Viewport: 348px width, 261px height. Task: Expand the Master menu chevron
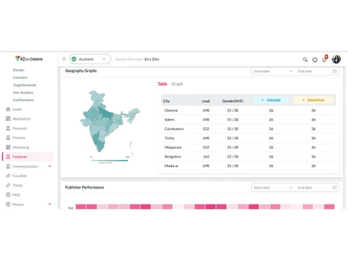[49, 204]
